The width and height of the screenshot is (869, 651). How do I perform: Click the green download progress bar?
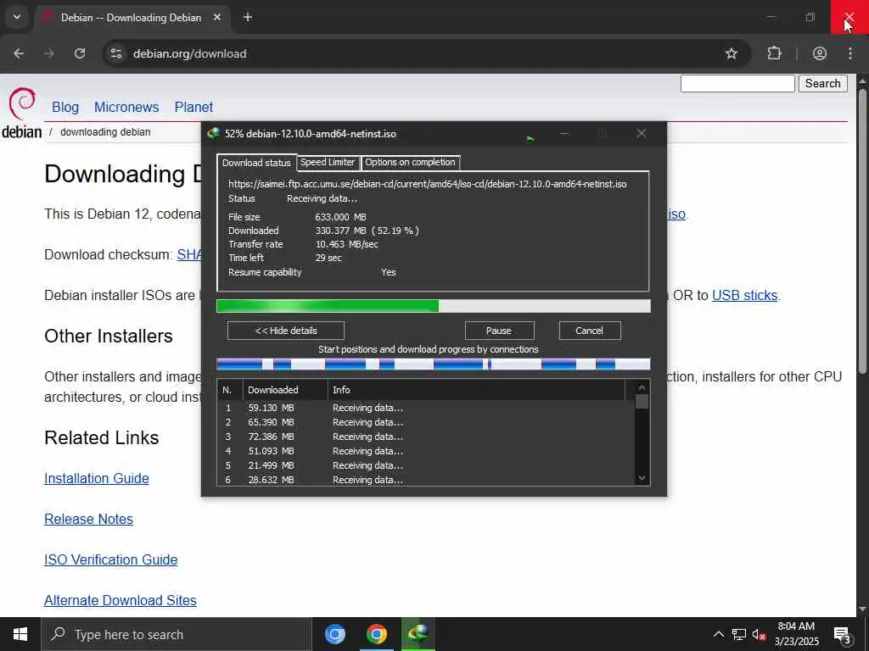pyautogui.click(x=434, y=305)
